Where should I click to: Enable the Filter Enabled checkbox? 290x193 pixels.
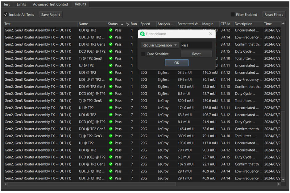tap(233, 14)
